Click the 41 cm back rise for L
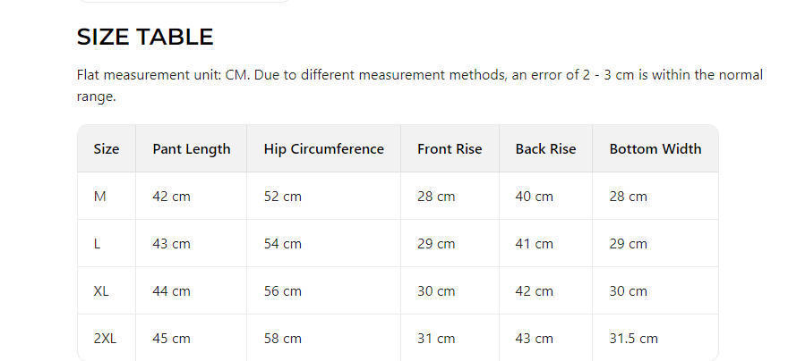This screenshot has width=788, height=361. tap(535, 244)
